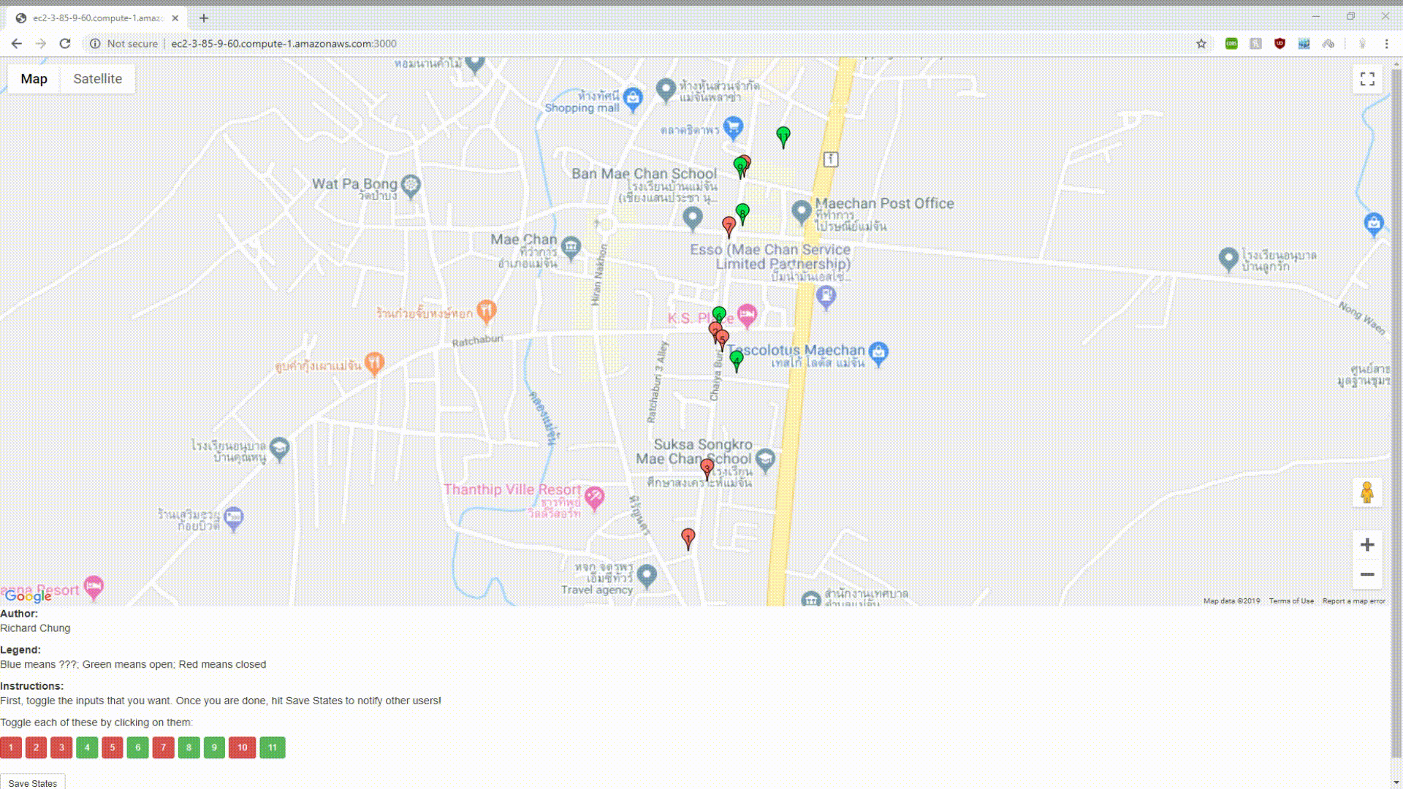Screen dimensions: 1403x789
Task: Toggle fullscreen map view icon
Action: click(1367, 79)
